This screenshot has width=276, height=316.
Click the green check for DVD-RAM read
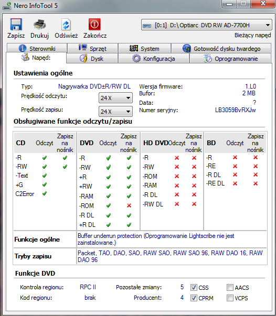[x=109, y=196]
